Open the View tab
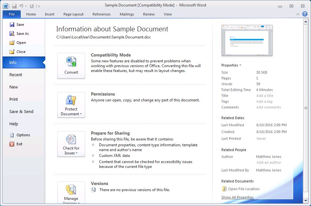The image size is (311, 206). point(168,14)
